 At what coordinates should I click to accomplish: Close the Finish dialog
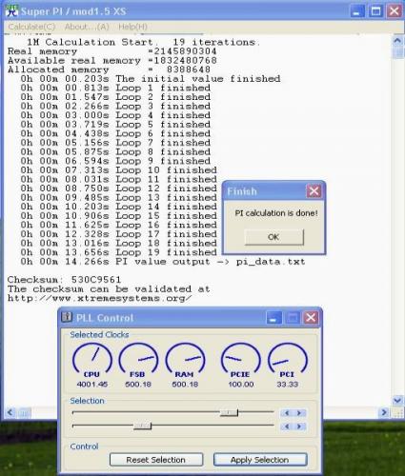point(314,191)
